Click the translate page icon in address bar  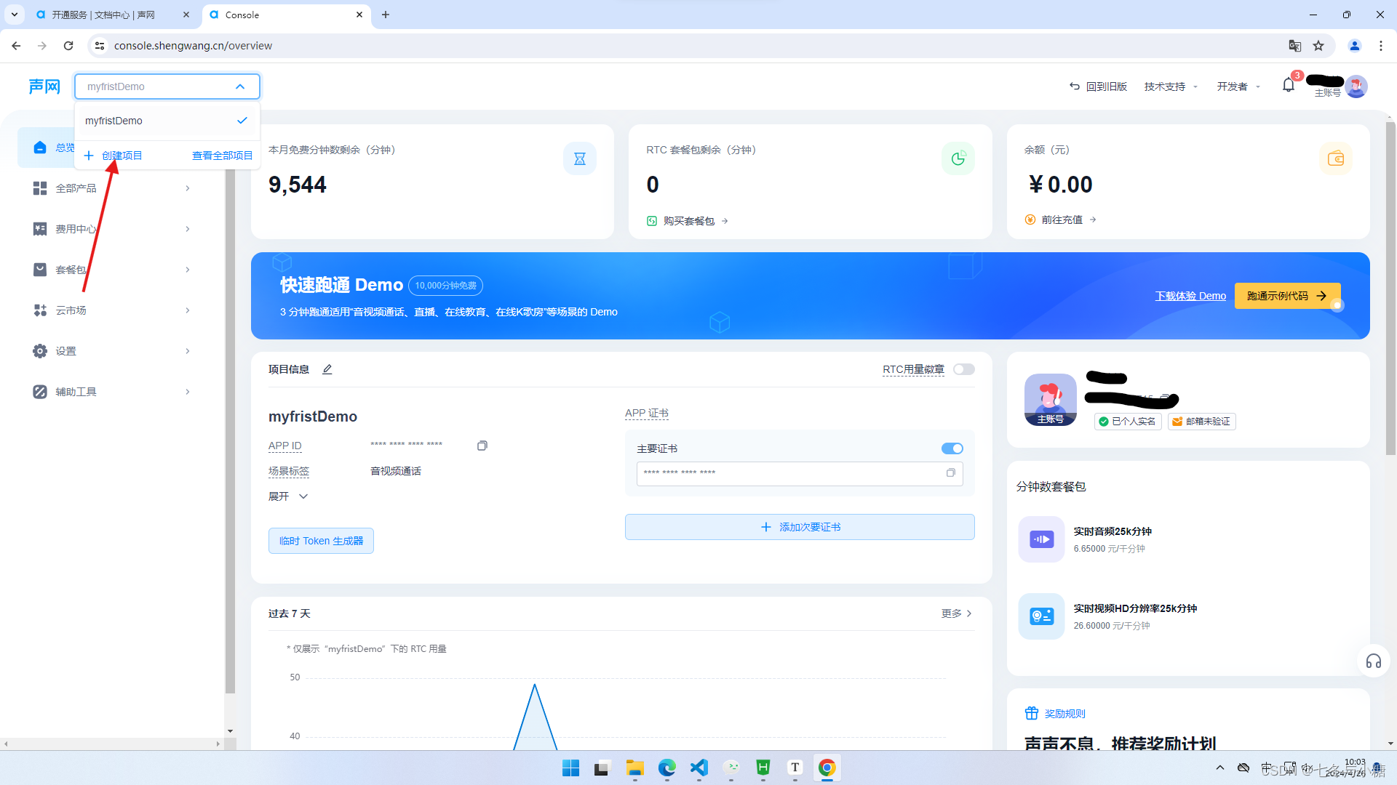(x=1295, y=46)
